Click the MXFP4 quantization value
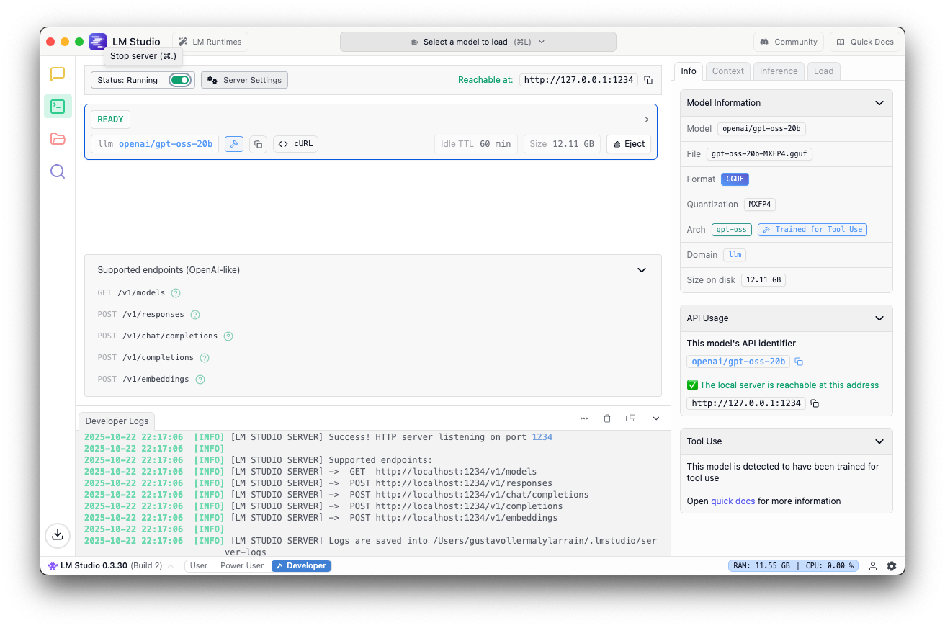The height and width of the screenshot is (628, 945). pos(760,205)
